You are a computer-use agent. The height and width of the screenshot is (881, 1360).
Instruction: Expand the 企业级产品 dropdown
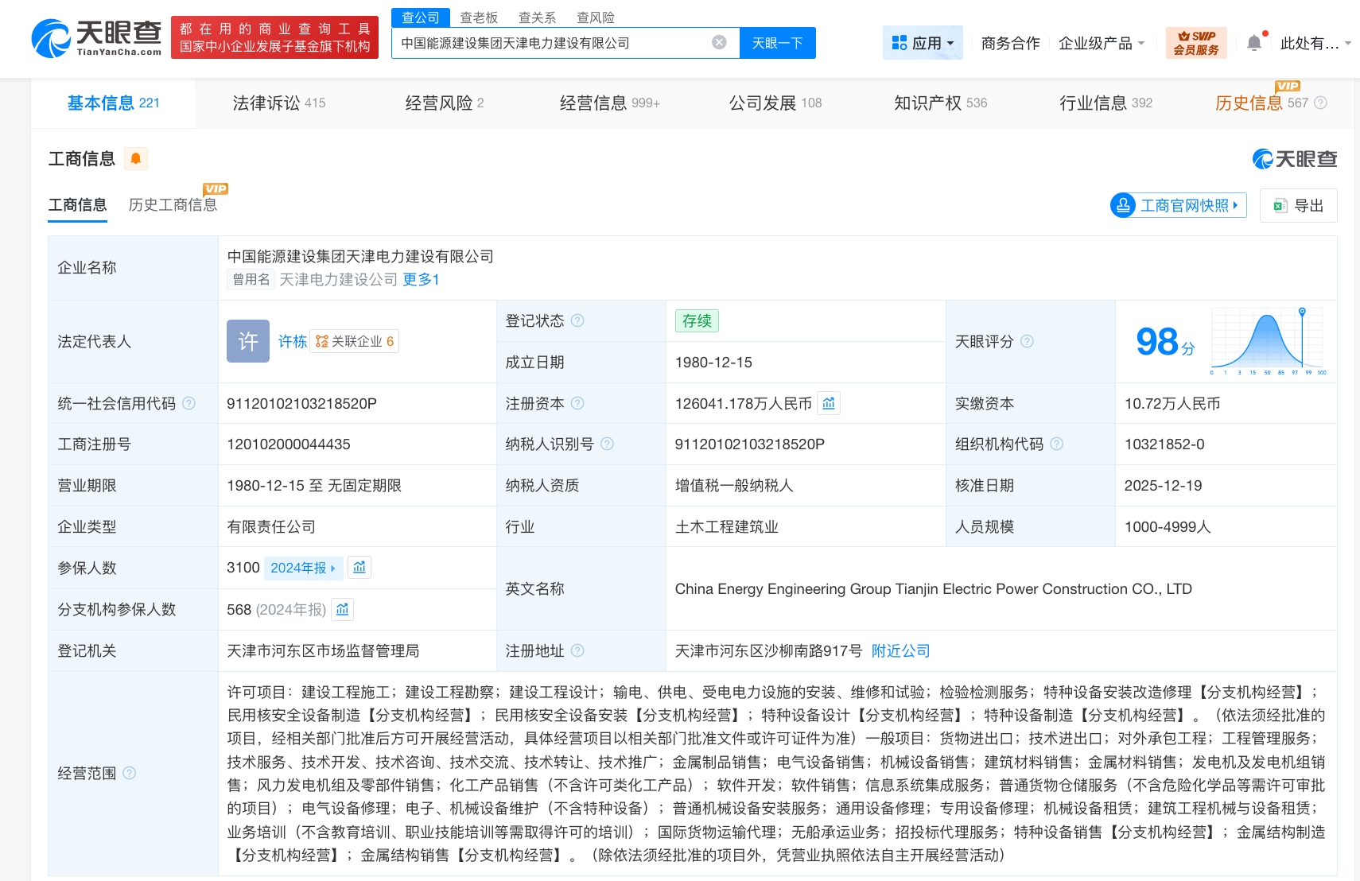[x=1102, y=44]
